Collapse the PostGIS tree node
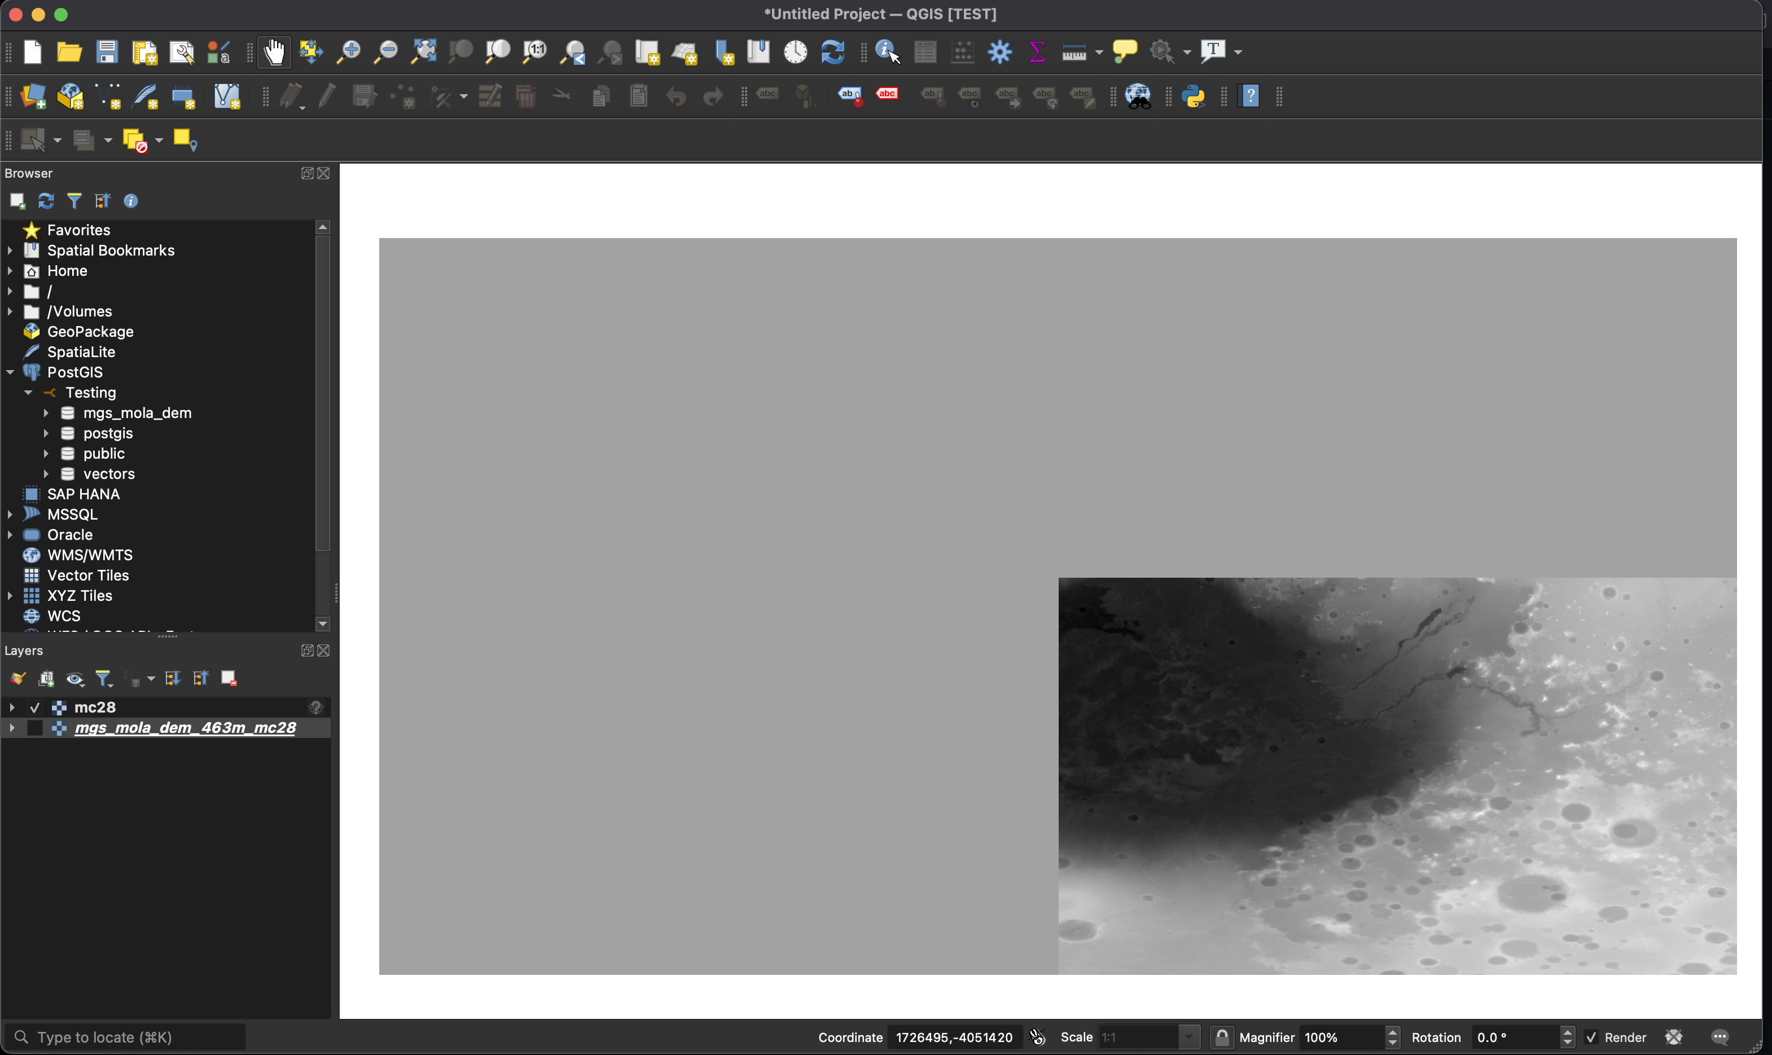Viewport: 1772px width, 1055px height. click(x=11, y=372)
